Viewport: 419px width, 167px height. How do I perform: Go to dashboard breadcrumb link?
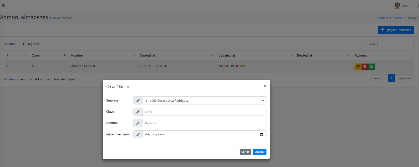click(384, 18)
